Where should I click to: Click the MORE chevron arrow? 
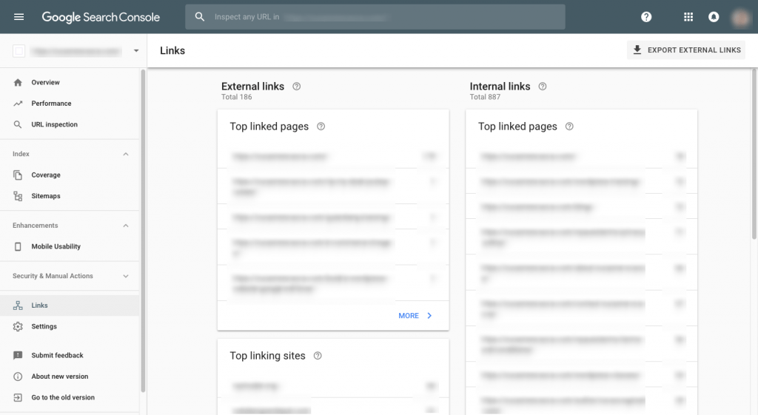[429, 315]
